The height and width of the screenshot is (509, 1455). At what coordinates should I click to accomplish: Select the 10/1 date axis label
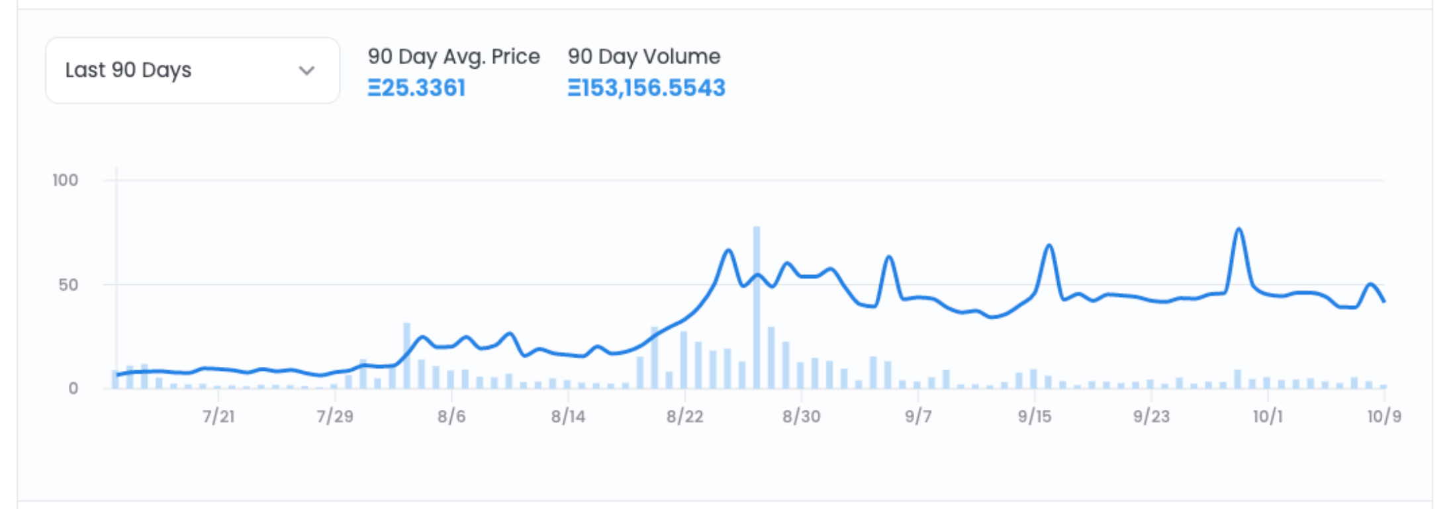(x=1268, y=416)
